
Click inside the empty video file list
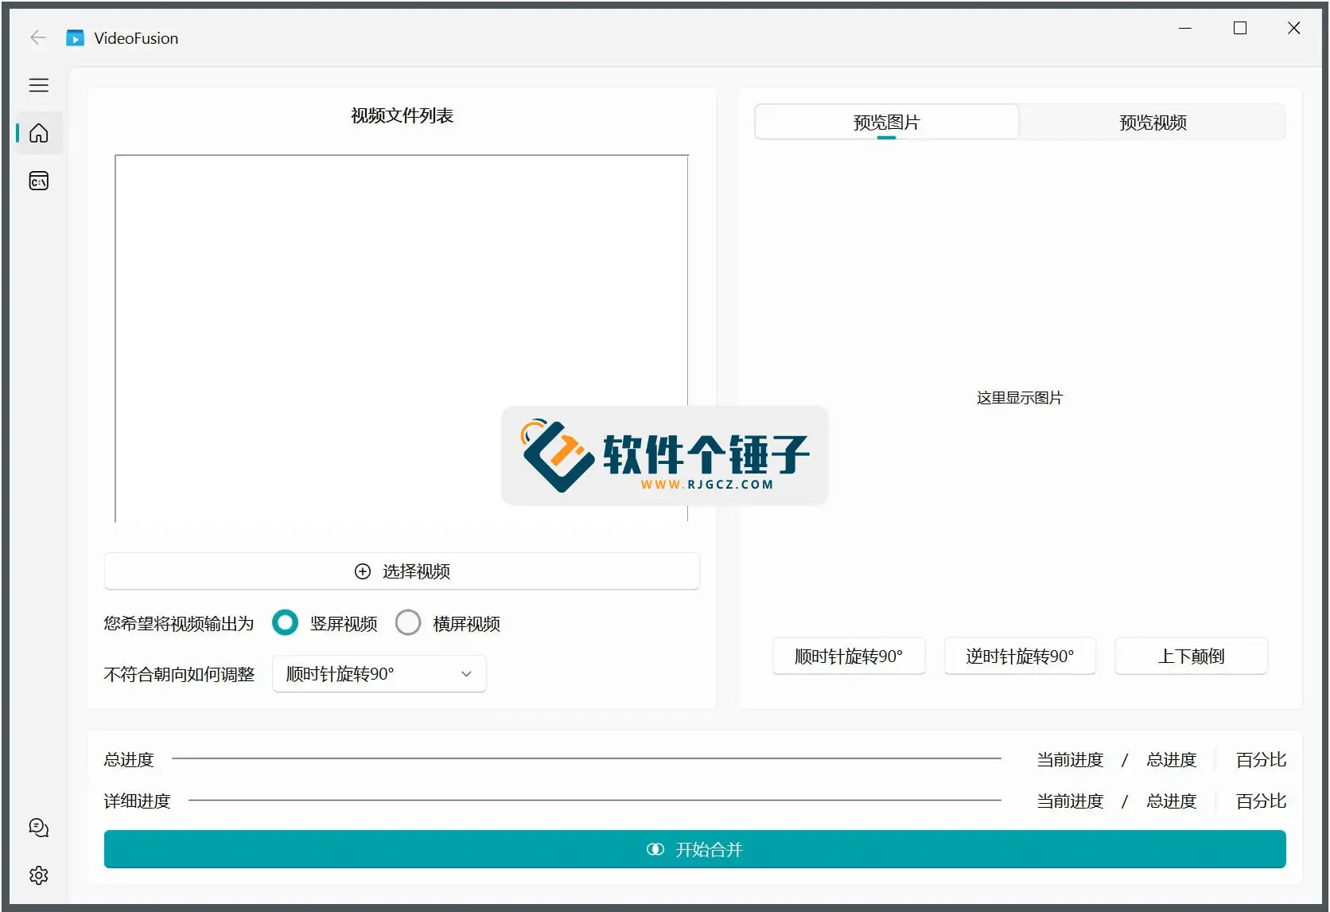(402, 338)
